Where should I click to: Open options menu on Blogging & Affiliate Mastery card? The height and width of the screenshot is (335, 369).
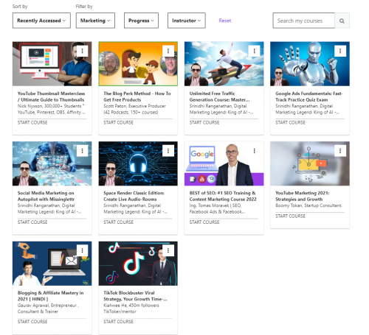tap(82, 250)
